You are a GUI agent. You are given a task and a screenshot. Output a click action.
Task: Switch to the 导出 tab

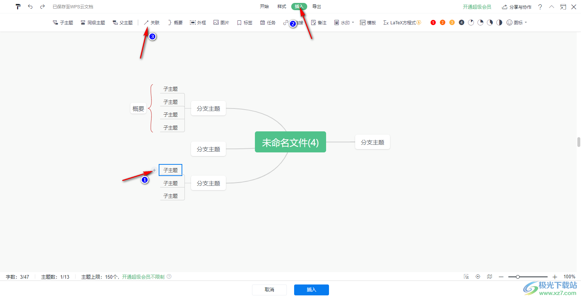pos(317,7)
